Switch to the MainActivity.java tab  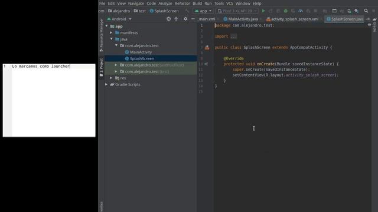(x=241, y=19)
